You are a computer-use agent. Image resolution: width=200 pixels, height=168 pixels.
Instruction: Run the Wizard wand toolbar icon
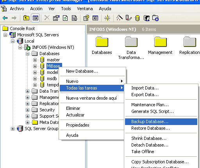tap(120, 18)
